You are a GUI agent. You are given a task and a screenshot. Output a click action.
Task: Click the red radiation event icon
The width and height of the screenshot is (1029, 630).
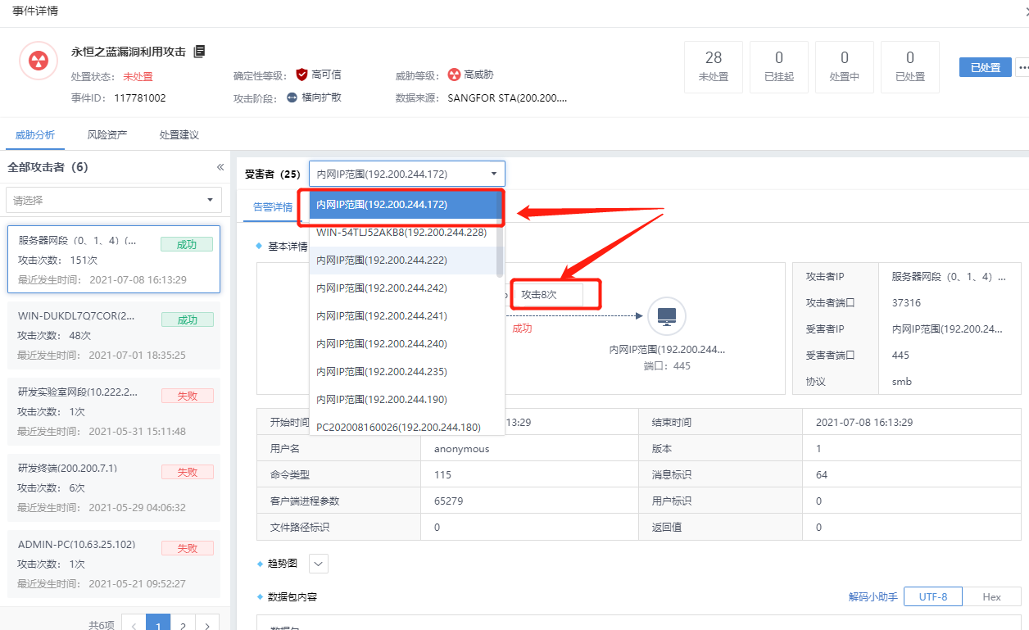pyautogui.click(x=39, y=61)
